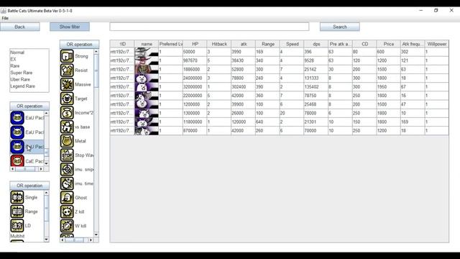Click the Preferred Lv column header
The height and width of the screenshot is (259, 460).
pos(171,44)
